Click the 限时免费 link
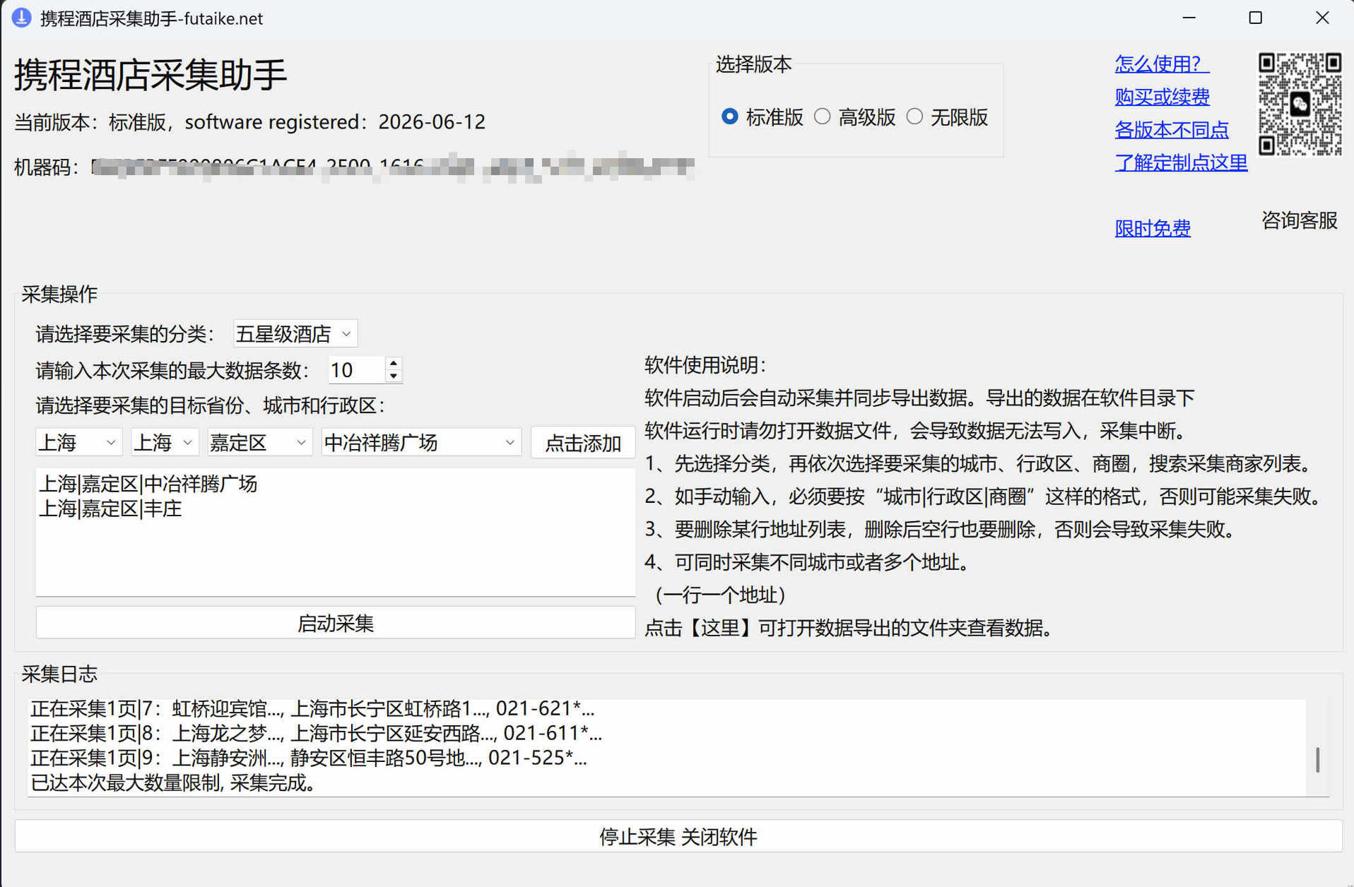This screenshot has width=1354, height=887. (x=1153, y=228)
